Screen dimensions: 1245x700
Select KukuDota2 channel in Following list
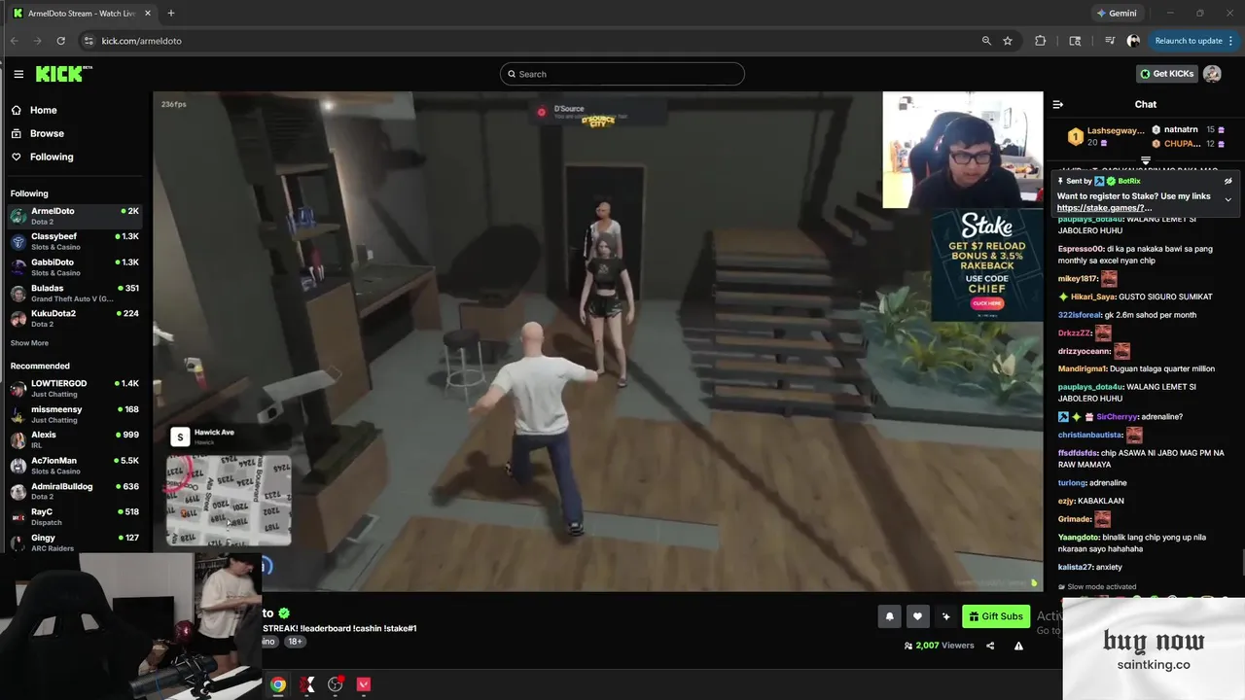[x=75, y=319]
